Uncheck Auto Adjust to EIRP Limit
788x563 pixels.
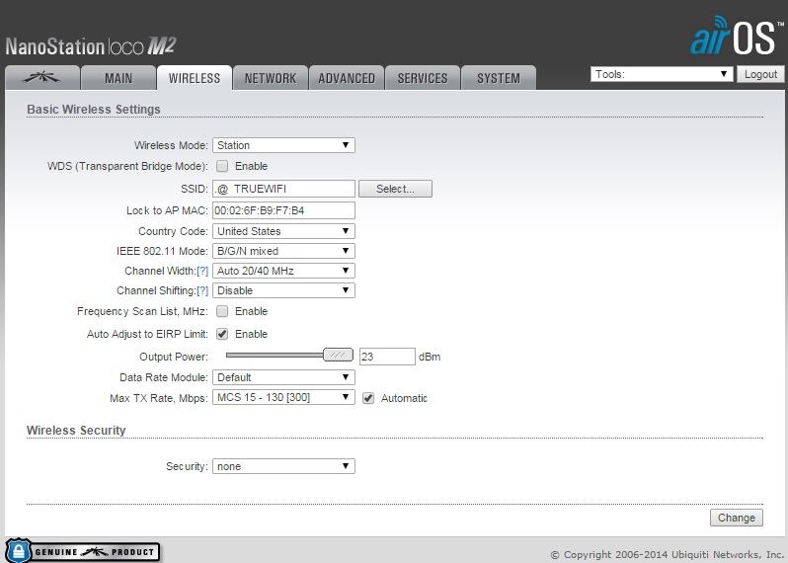pos(222,334)
